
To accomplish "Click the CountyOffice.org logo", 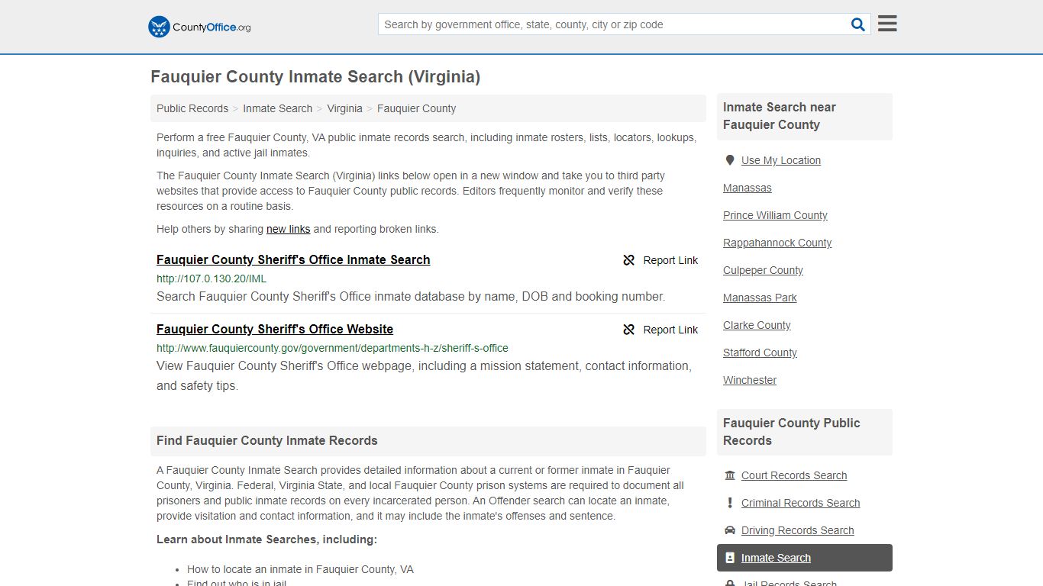I will (199, 27).
